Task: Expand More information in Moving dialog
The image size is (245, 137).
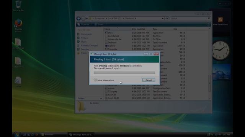Action: (104, 80)
